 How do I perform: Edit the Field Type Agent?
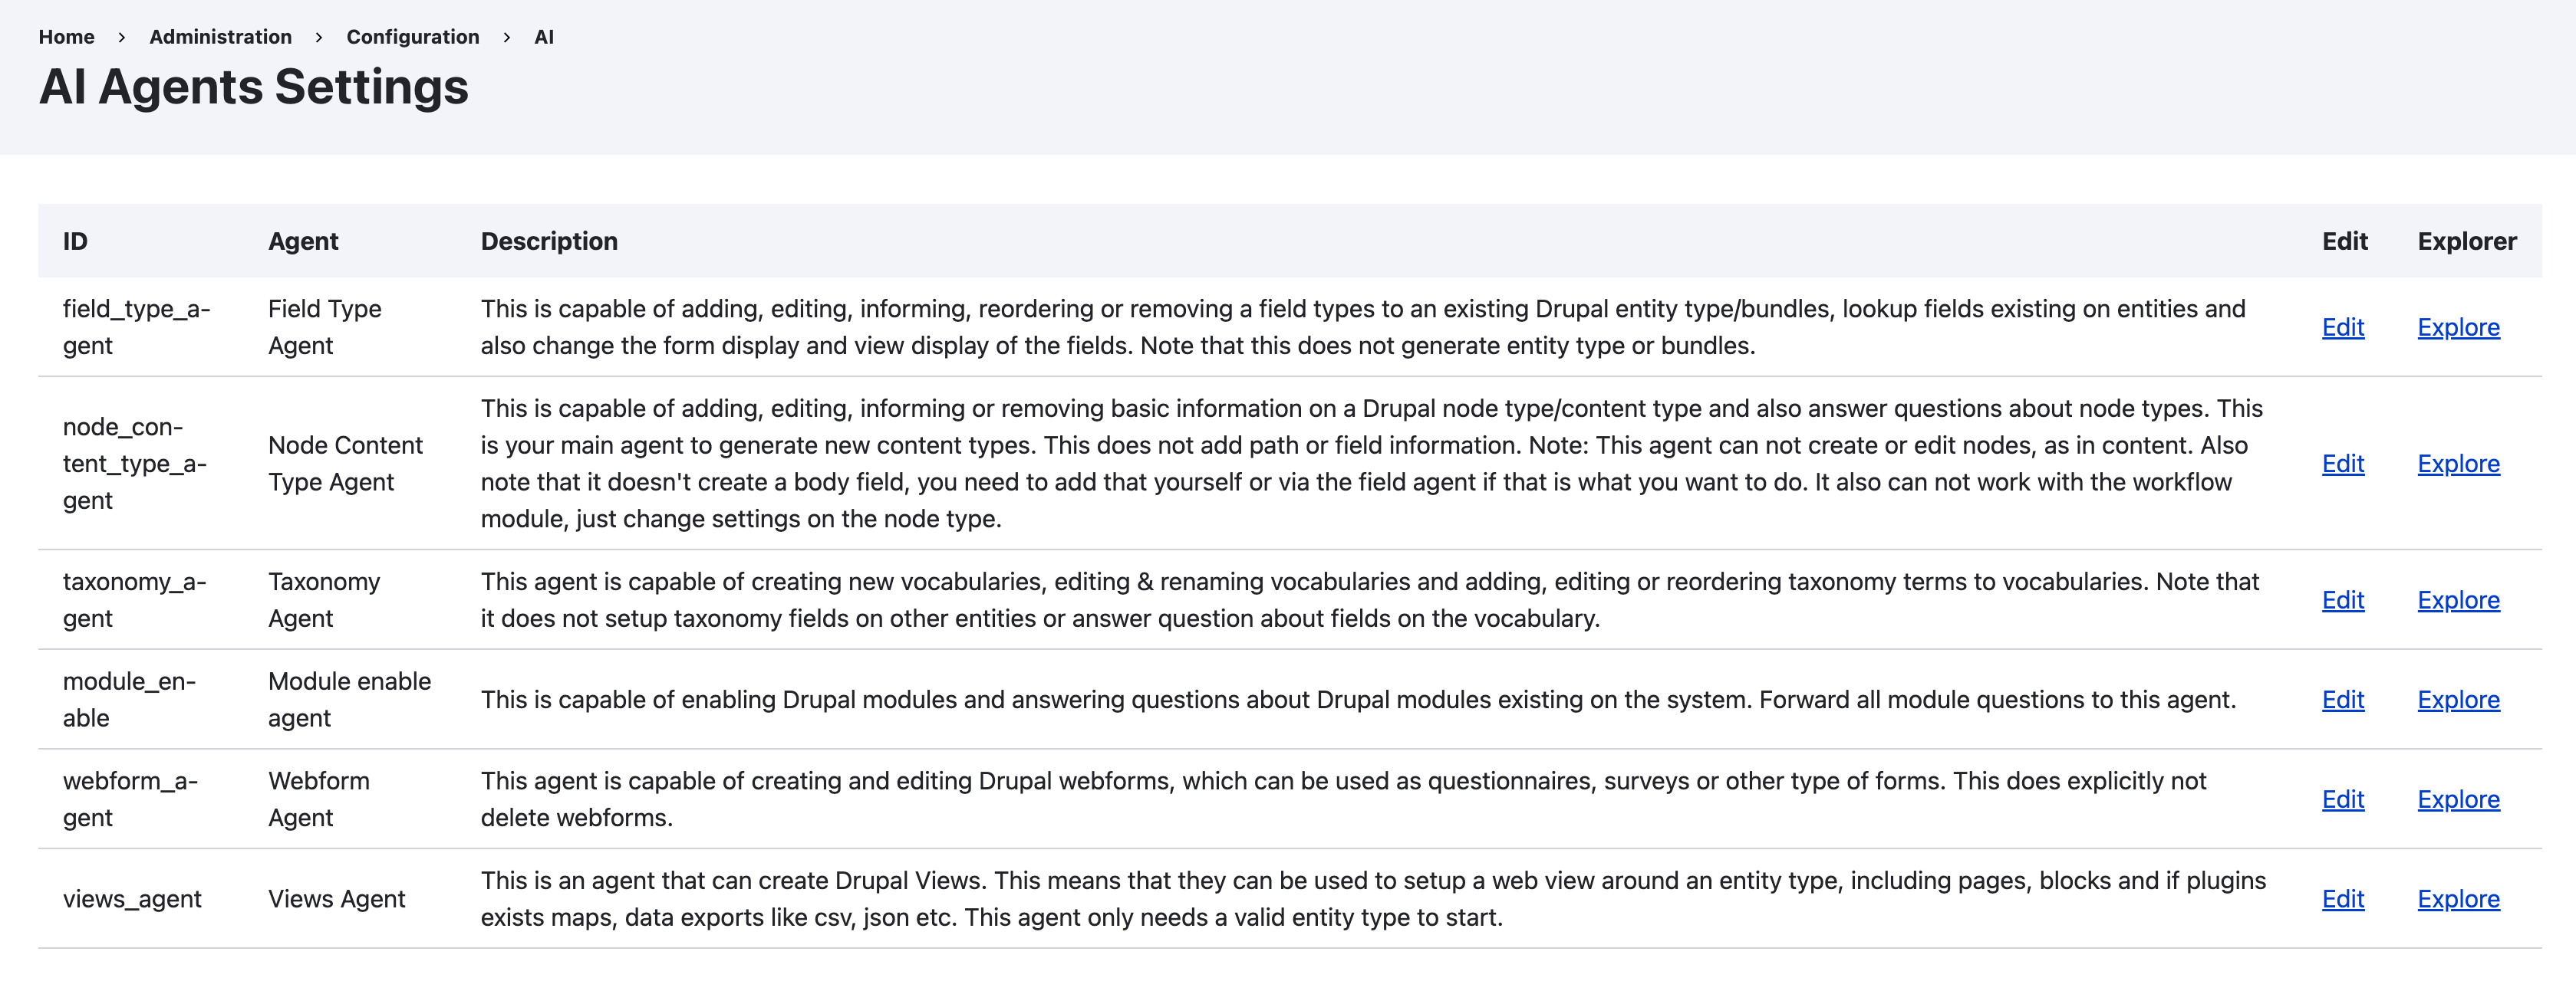click(2342, 328)
